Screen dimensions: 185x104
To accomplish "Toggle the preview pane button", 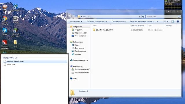I will click(x=173, y=21).
